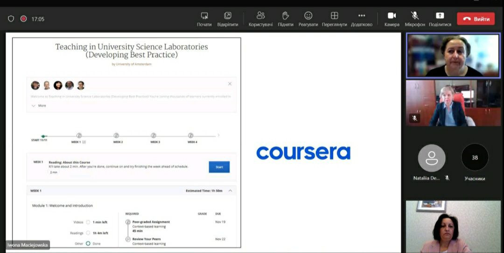Click the meeting timer 17:05
504x253 pixels.
pos(38,19)
